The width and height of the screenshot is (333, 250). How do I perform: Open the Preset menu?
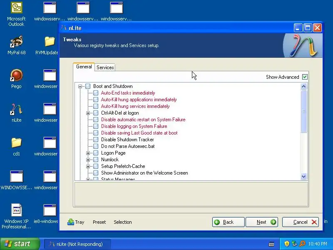[99, 222]
